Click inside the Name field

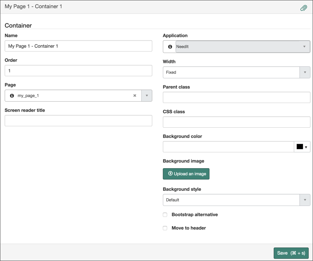[78, 46]
